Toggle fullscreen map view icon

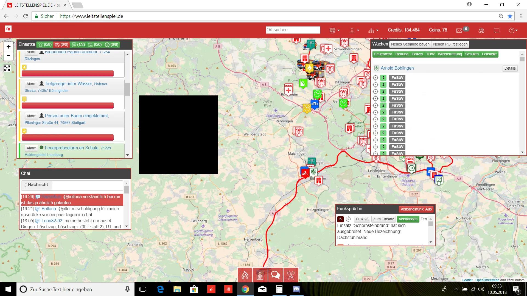(x=7, y=68)
